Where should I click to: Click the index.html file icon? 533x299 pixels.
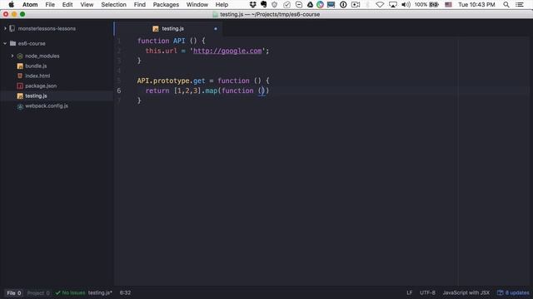click(20, 76)
